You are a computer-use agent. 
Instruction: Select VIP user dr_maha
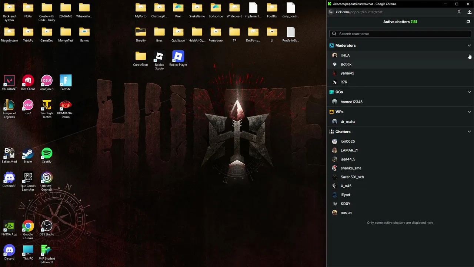(400, 122)
